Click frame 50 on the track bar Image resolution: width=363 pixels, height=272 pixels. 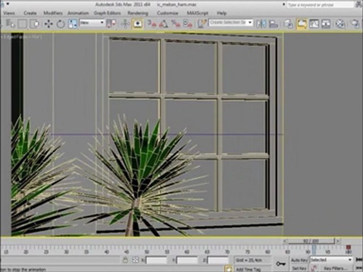click(x=147, y=252)
